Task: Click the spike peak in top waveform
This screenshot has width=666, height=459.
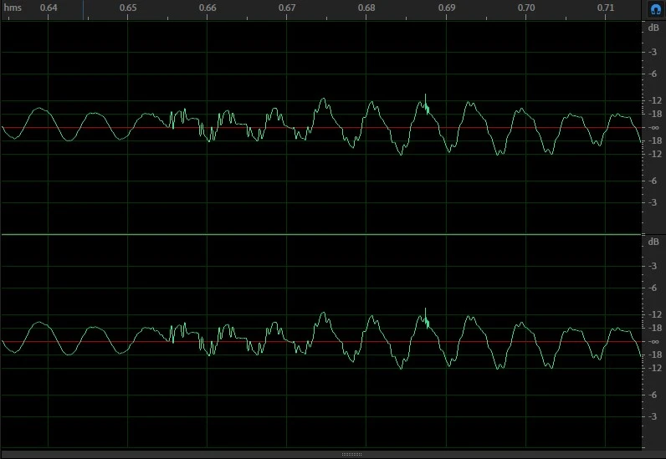Action: point(426,95)
